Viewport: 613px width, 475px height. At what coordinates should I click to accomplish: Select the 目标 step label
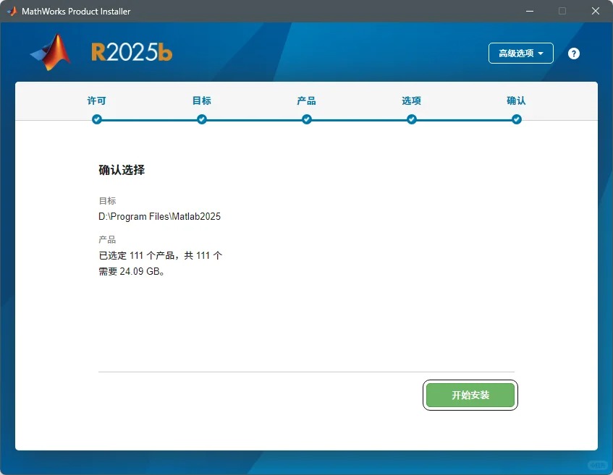[x=201, y=100]
